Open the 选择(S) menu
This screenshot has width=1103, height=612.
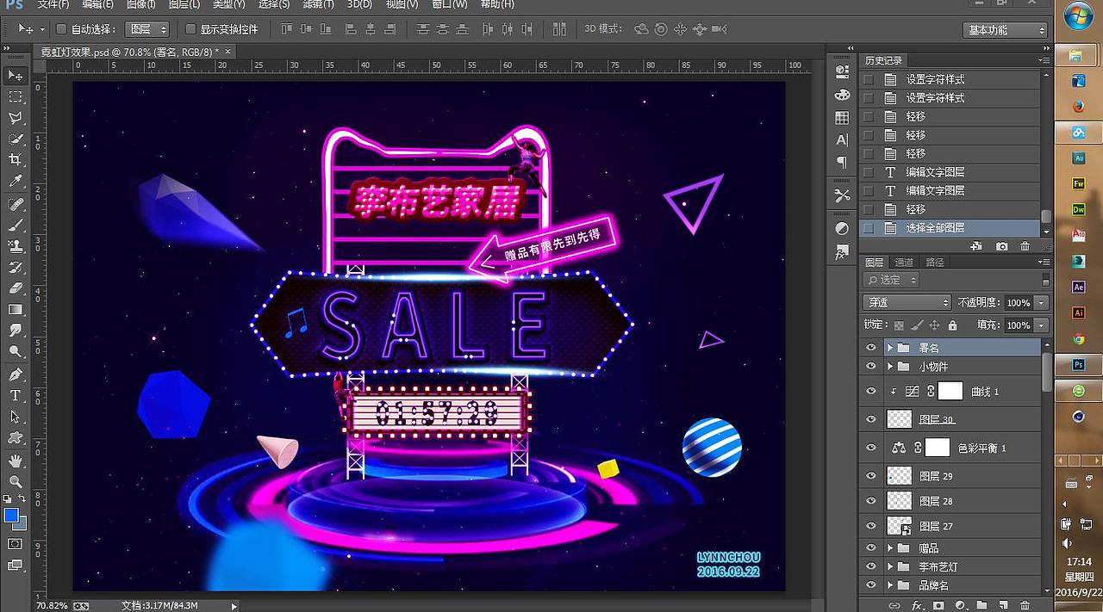click(x=274, y=4)
